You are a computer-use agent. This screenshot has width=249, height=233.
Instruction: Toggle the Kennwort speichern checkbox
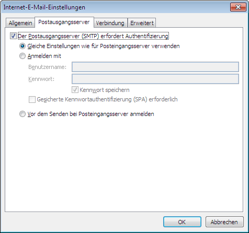[75, 90]
